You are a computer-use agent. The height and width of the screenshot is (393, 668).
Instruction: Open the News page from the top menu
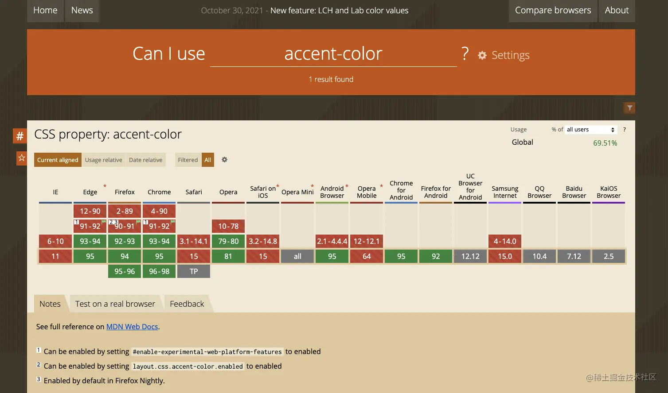[x=82, y=10]
